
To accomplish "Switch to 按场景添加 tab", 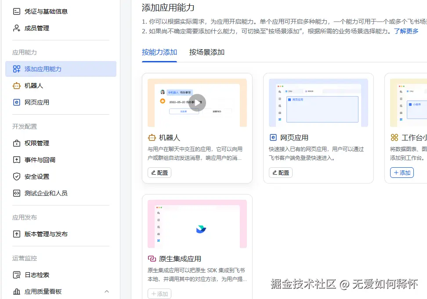I will pos(207,52).
